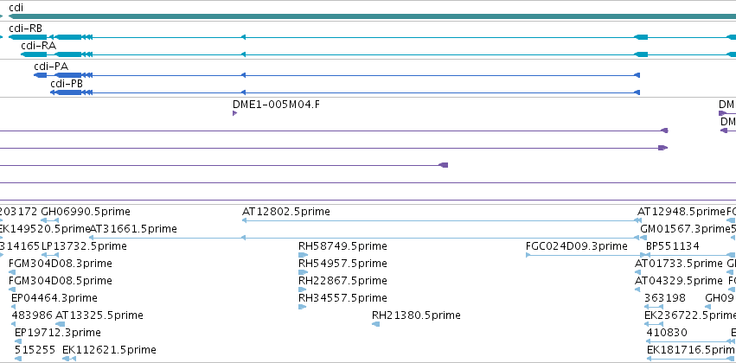Click the RH34557.5prime label
The width and height of the screenshot is (736, 363).
pos(342,298)
